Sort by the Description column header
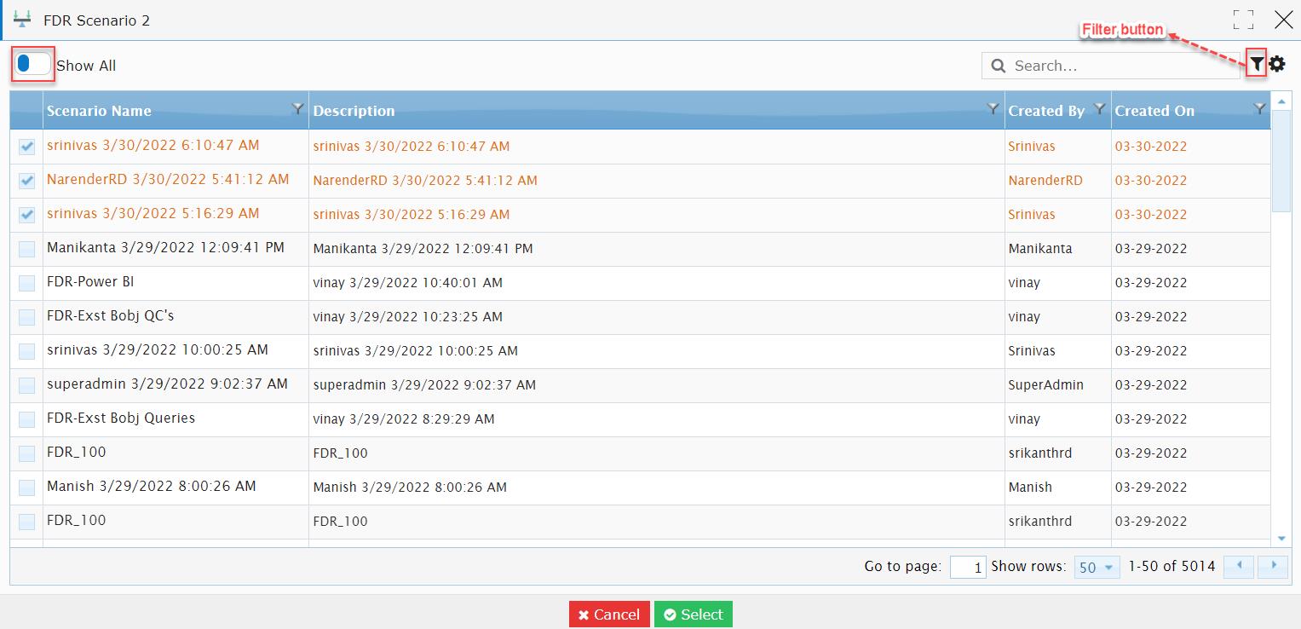This screenshot has height=629, width=1301. 354,111
